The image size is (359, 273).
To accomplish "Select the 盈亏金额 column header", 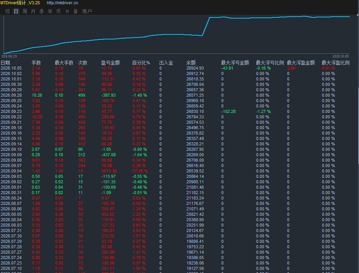I will click(111, 63).
